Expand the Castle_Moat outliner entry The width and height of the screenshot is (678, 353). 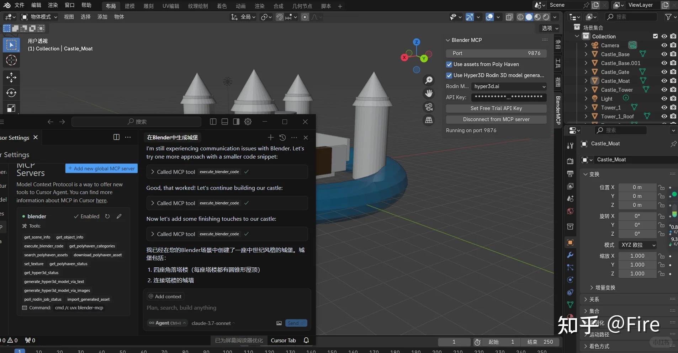(x=586, y=81)
